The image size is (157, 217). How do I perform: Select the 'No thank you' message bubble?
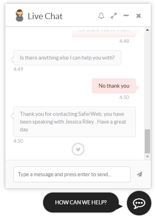(x=114, y=86)
